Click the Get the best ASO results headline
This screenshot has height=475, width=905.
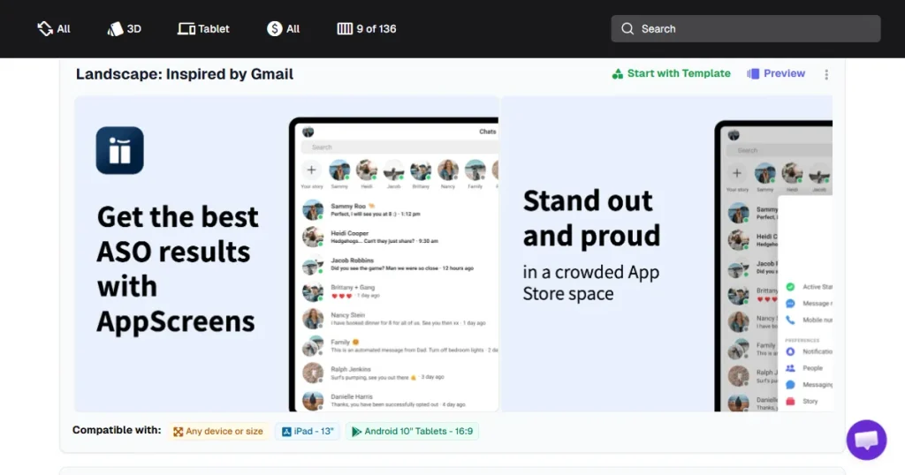178,268
